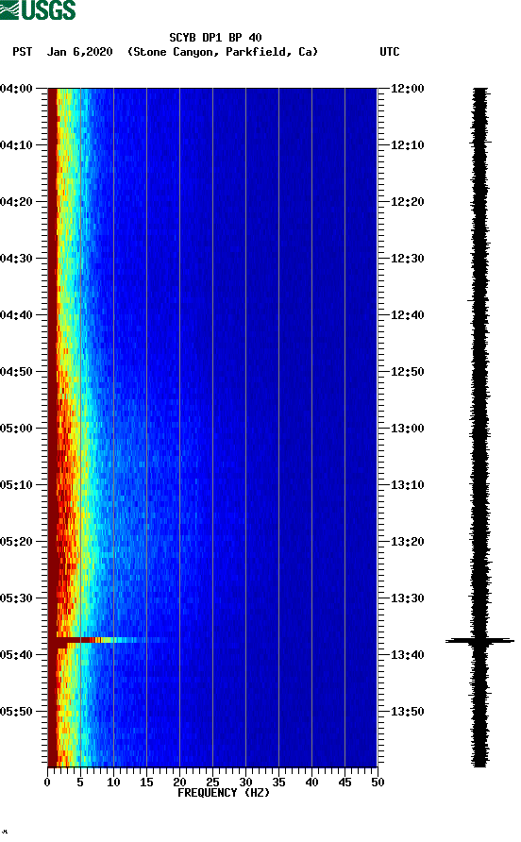Click the '15' frequency axis tick label

click(x=146, y=783)
